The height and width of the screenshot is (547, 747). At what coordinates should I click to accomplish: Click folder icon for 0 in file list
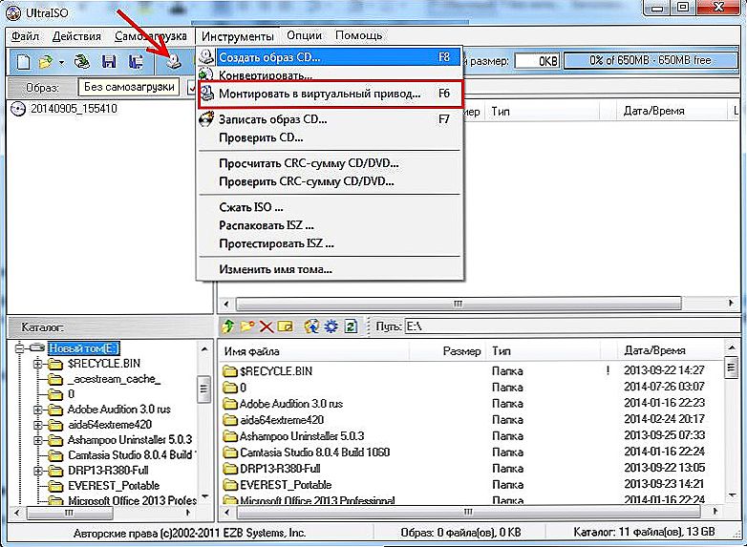230,388
